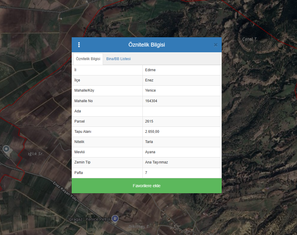
Task: Click the Tapu Alanı value 2.650,00
Action: click(x=152, y=132)
